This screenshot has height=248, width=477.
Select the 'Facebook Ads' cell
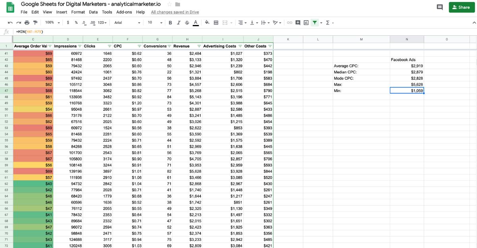click(x=407, y=60)
